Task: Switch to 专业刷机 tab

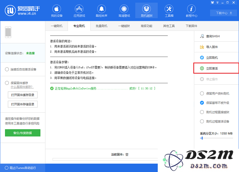Action: pyautogui.click(x=79, y=26)
